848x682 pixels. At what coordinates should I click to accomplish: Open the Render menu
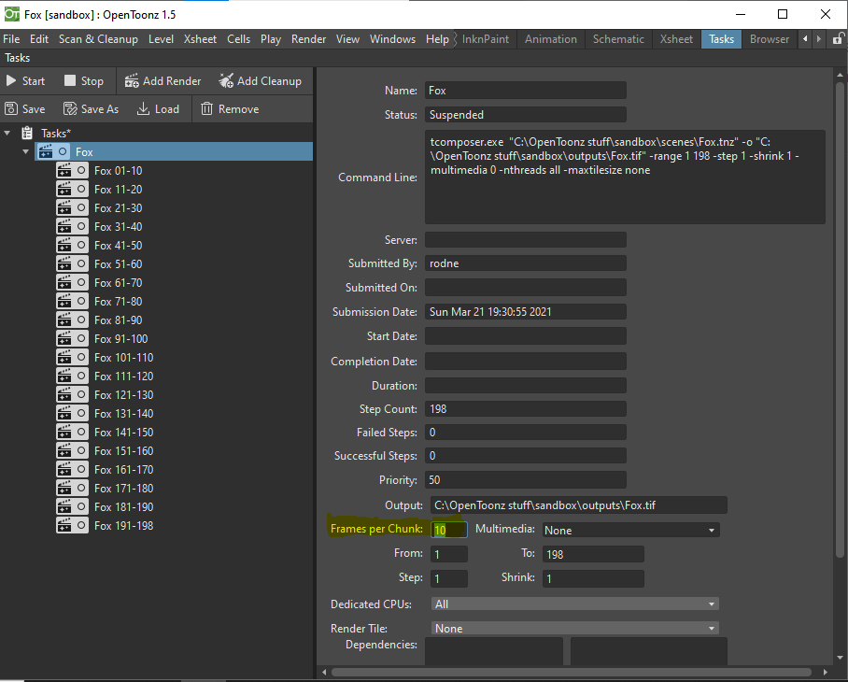[x=308, y=38]
